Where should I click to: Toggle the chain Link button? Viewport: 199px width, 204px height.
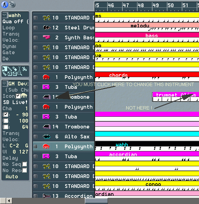[x=12, y=5]
